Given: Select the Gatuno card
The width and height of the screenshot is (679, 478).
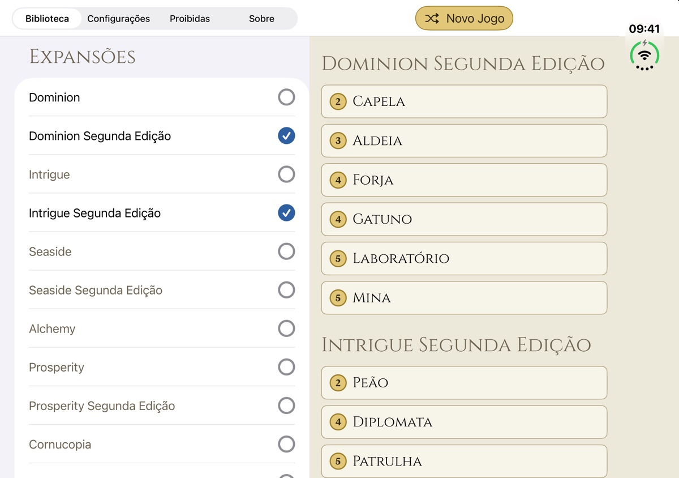Looking at the screenshot, I should (x=464, y=219).
